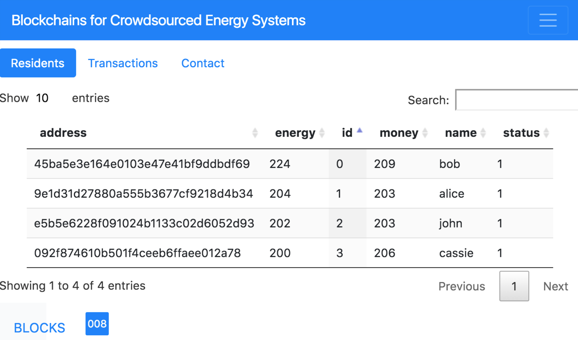Image resolution: width=578 pixels, height=340 pixels.
Task: Sort table by status column arrows
Action: coord(546,133)
